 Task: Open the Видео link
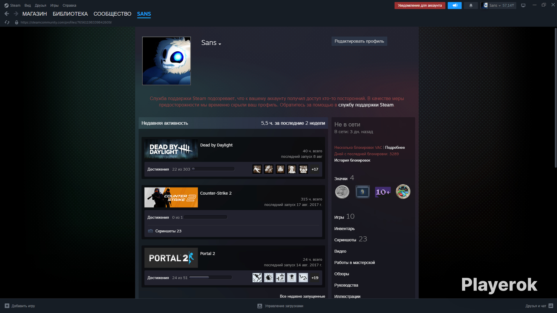coord(340,251)
